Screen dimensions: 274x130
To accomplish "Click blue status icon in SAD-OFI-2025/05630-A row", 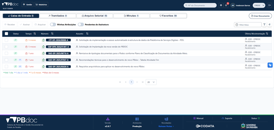I will [x=20, y=67].
